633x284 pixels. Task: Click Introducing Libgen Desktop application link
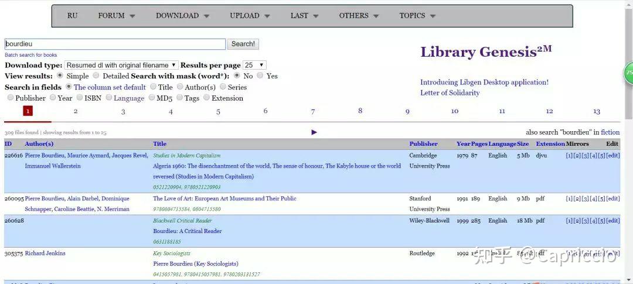pyautogui.click(x=484, y=83)
